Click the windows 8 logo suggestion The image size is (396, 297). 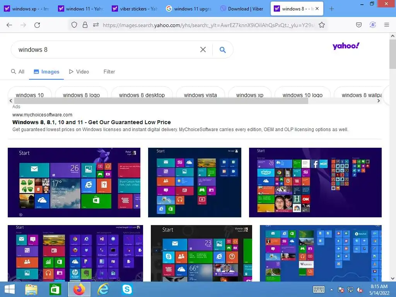pyautogui.click(x=81, y=95)
